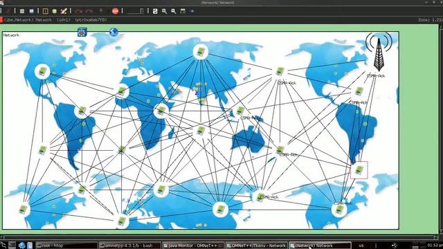Click the green circle run toolbar icon
Image resolution: width=443 pixels, height=249 pixels.
tap(55, 11)
